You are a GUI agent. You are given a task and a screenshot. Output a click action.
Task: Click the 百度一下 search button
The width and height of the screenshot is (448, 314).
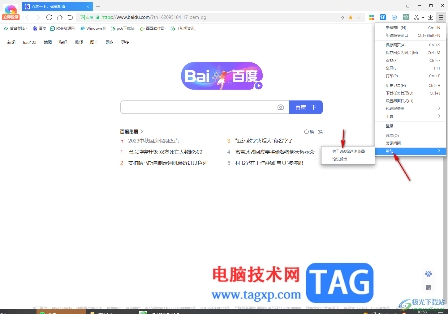306,107
